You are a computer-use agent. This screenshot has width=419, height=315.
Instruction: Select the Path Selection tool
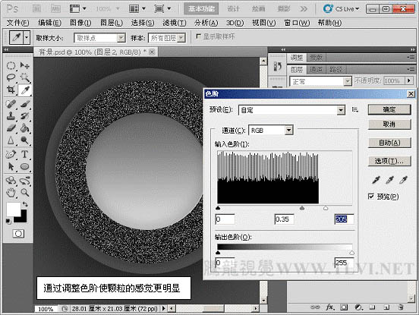point(11,166)
